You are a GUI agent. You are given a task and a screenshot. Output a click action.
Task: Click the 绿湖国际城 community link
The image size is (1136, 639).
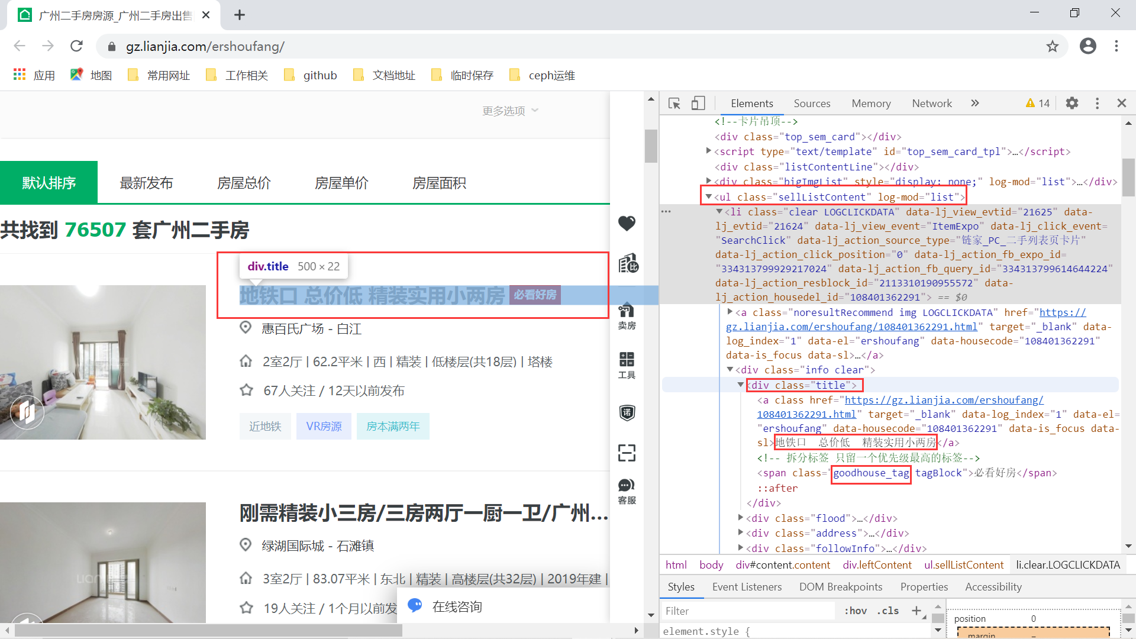292,546
